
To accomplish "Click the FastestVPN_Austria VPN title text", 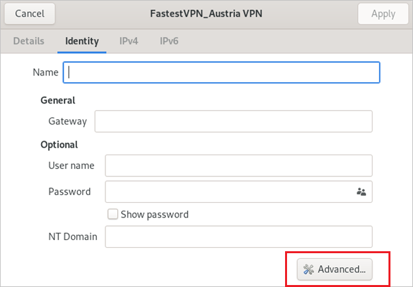I will click(206, 14).
